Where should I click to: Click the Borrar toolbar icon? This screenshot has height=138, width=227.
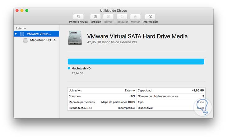tap(108, 17)
